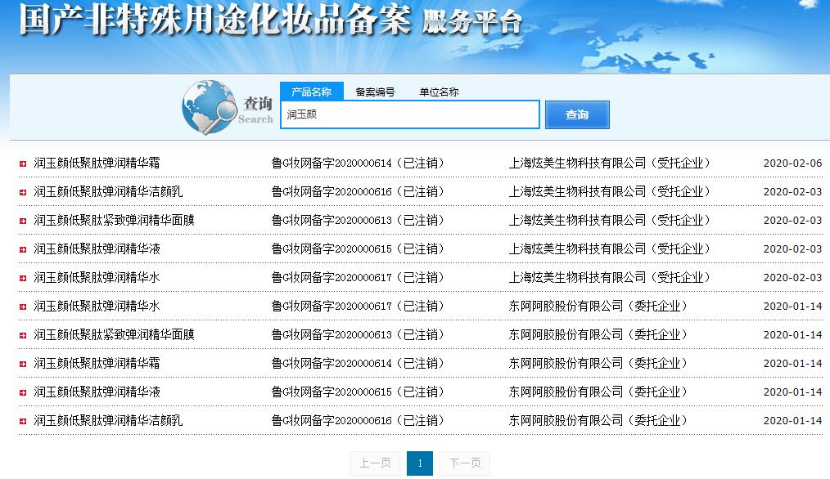Click red arrow icon beside 2020-01-14 面膜 row
The image size is (830, 479).
23,335
